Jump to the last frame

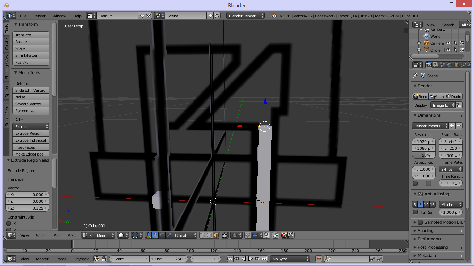264,259
